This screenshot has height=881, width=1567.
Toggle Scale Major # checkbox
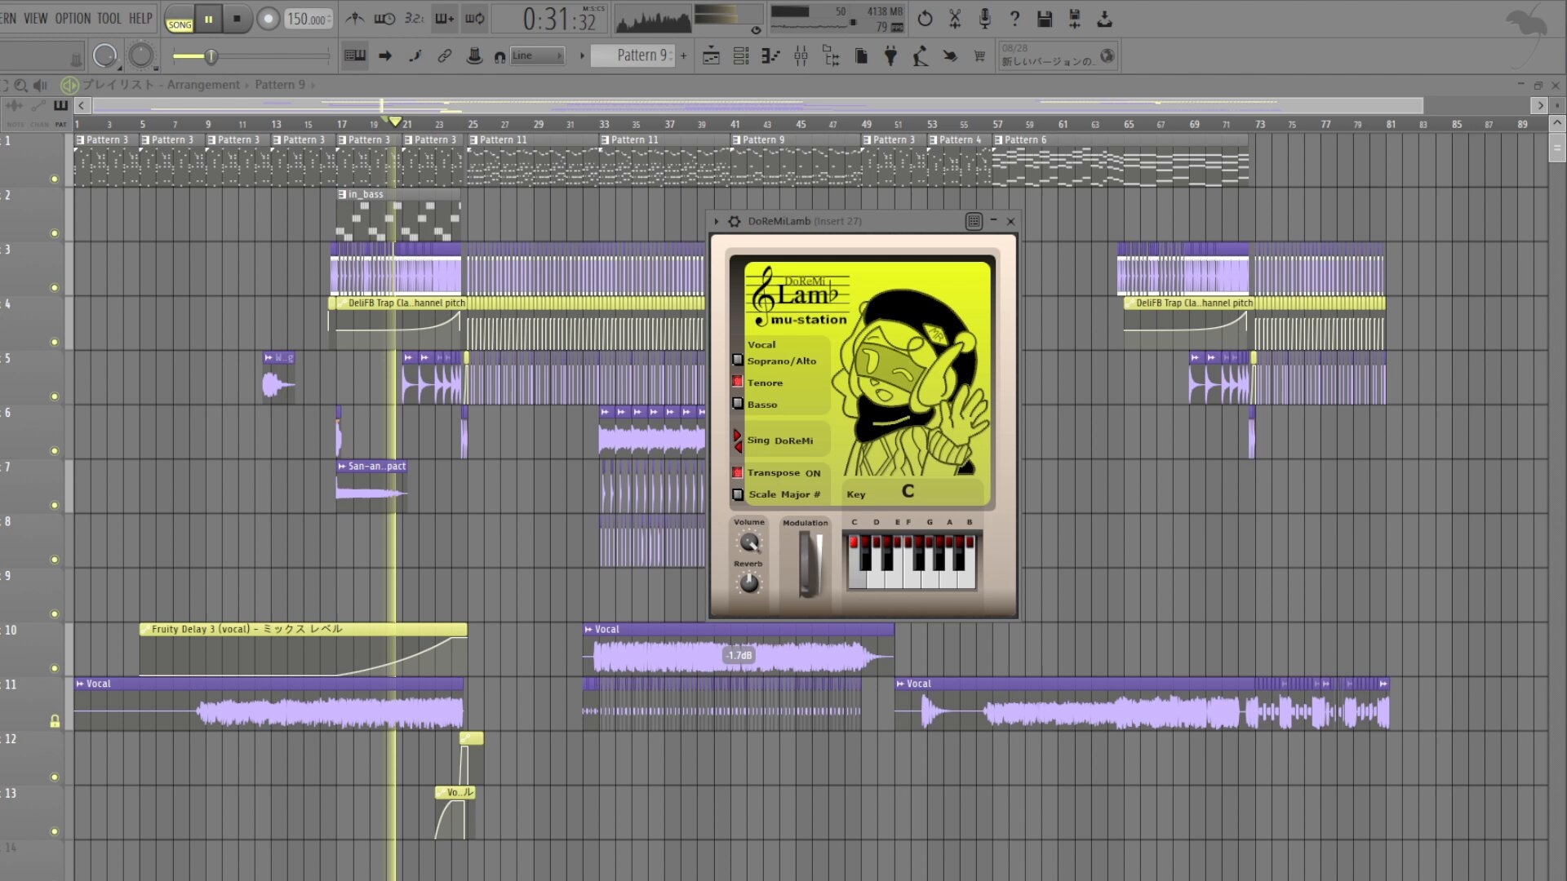coord(738,494)
